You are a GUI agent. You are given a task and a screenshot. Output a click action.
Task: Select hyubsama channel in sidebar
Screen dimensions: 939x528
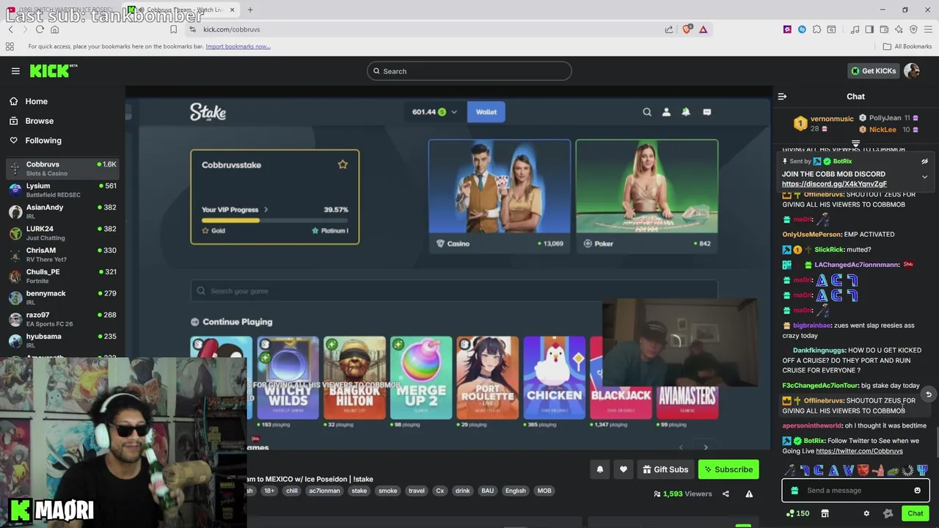[62, 340]
